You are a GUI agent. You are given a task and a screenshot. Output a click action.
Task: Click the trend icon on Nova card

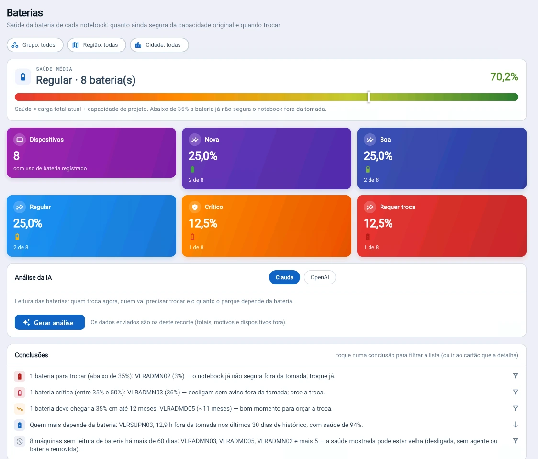[195, 140]
